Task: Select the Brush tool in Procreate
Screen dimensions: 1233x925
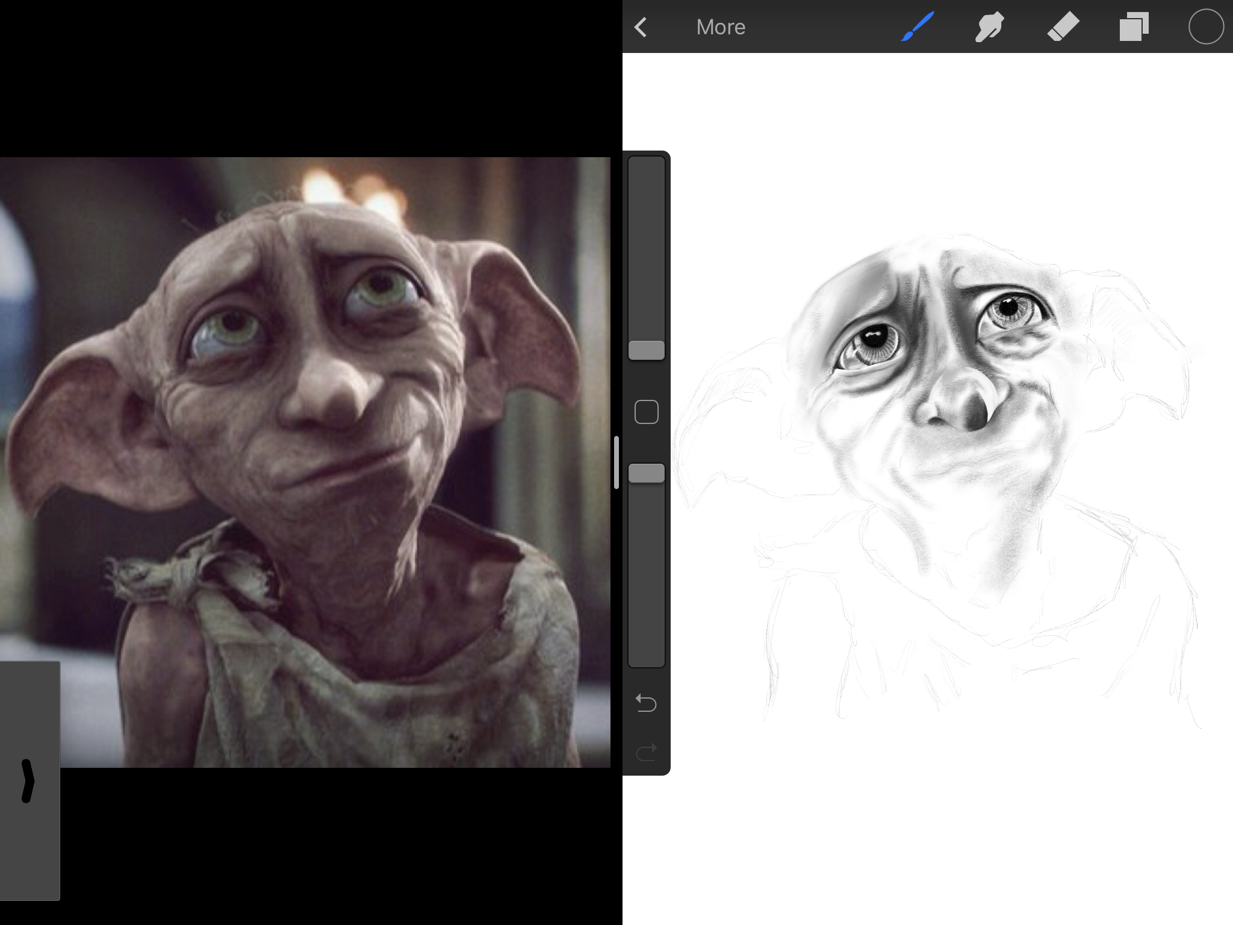Action: 917,27
